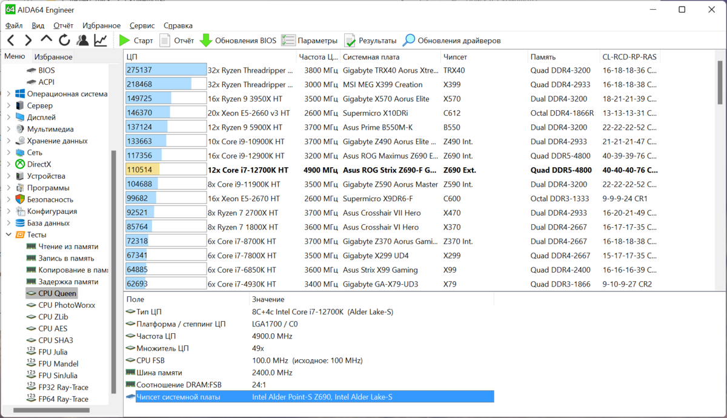Image resolution: width=727 pixels, height=418 pixels.
Task: Open Отчёт from the toolbar
Action: (x=176, y=41)
